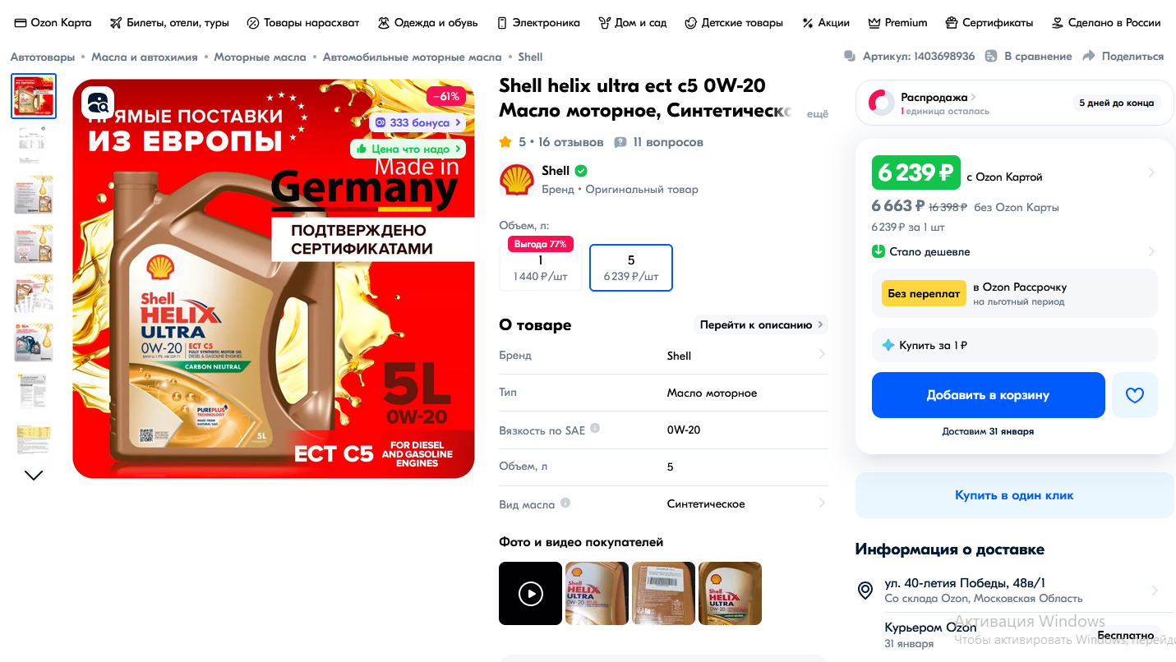
Task: Open visual search icon on product image
Action: [x=98, y=103]
